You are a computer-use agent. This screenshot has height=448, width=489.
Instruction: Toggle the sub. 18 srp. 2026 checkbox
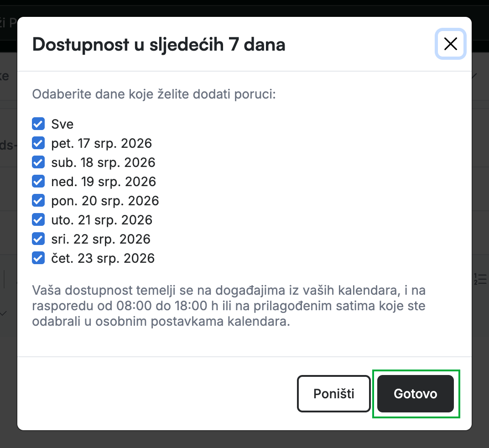click(38, 162)
